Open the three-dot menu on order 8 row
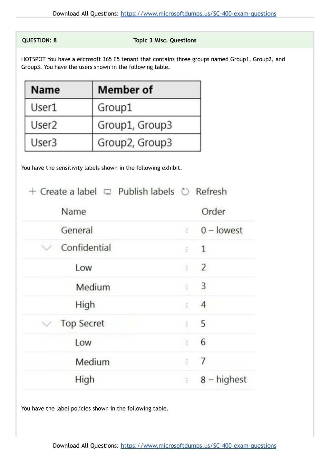Screen dimensions: 330x466 [x=187, y=380]
